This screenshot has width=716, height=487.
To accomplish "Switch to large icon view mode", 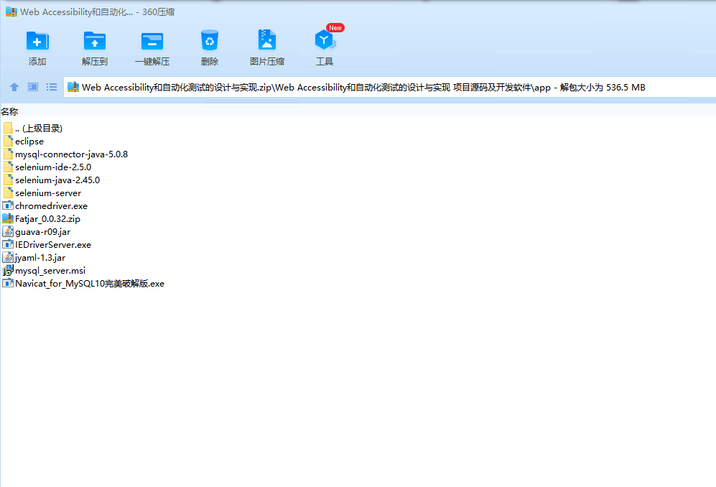I will (x=33, y=87).
